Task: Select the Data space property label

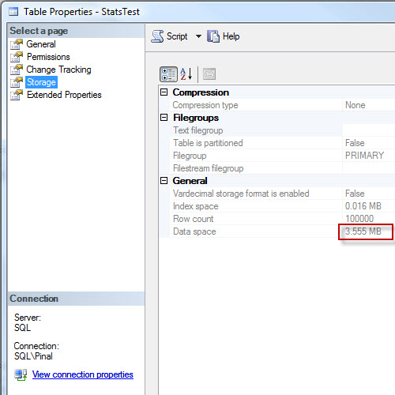Action: pyautogui.click(x=194, y=231)
